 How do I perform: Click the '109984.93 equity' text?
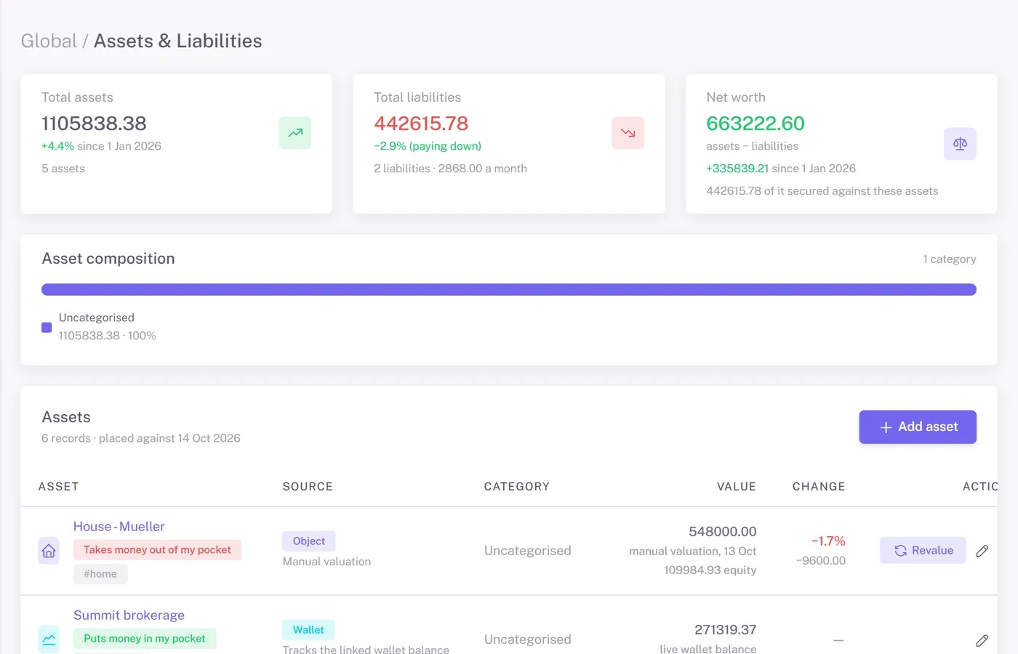(710, 570)
